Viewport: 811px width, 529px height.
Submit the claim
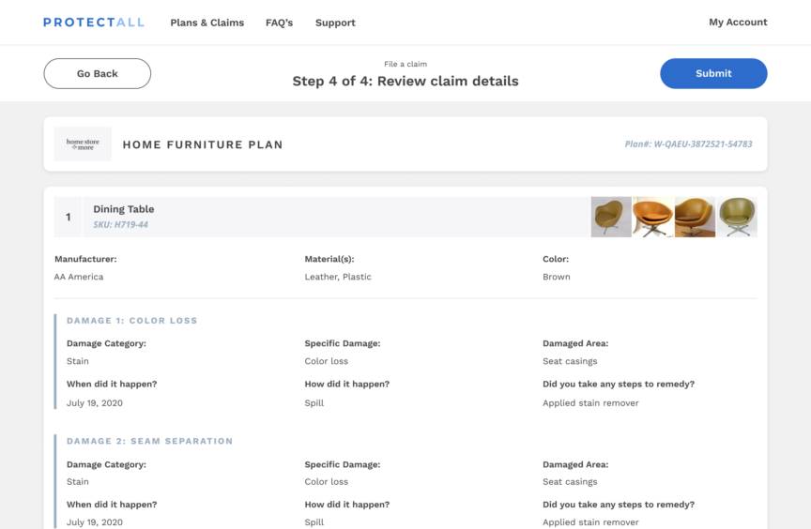point(713,73)
